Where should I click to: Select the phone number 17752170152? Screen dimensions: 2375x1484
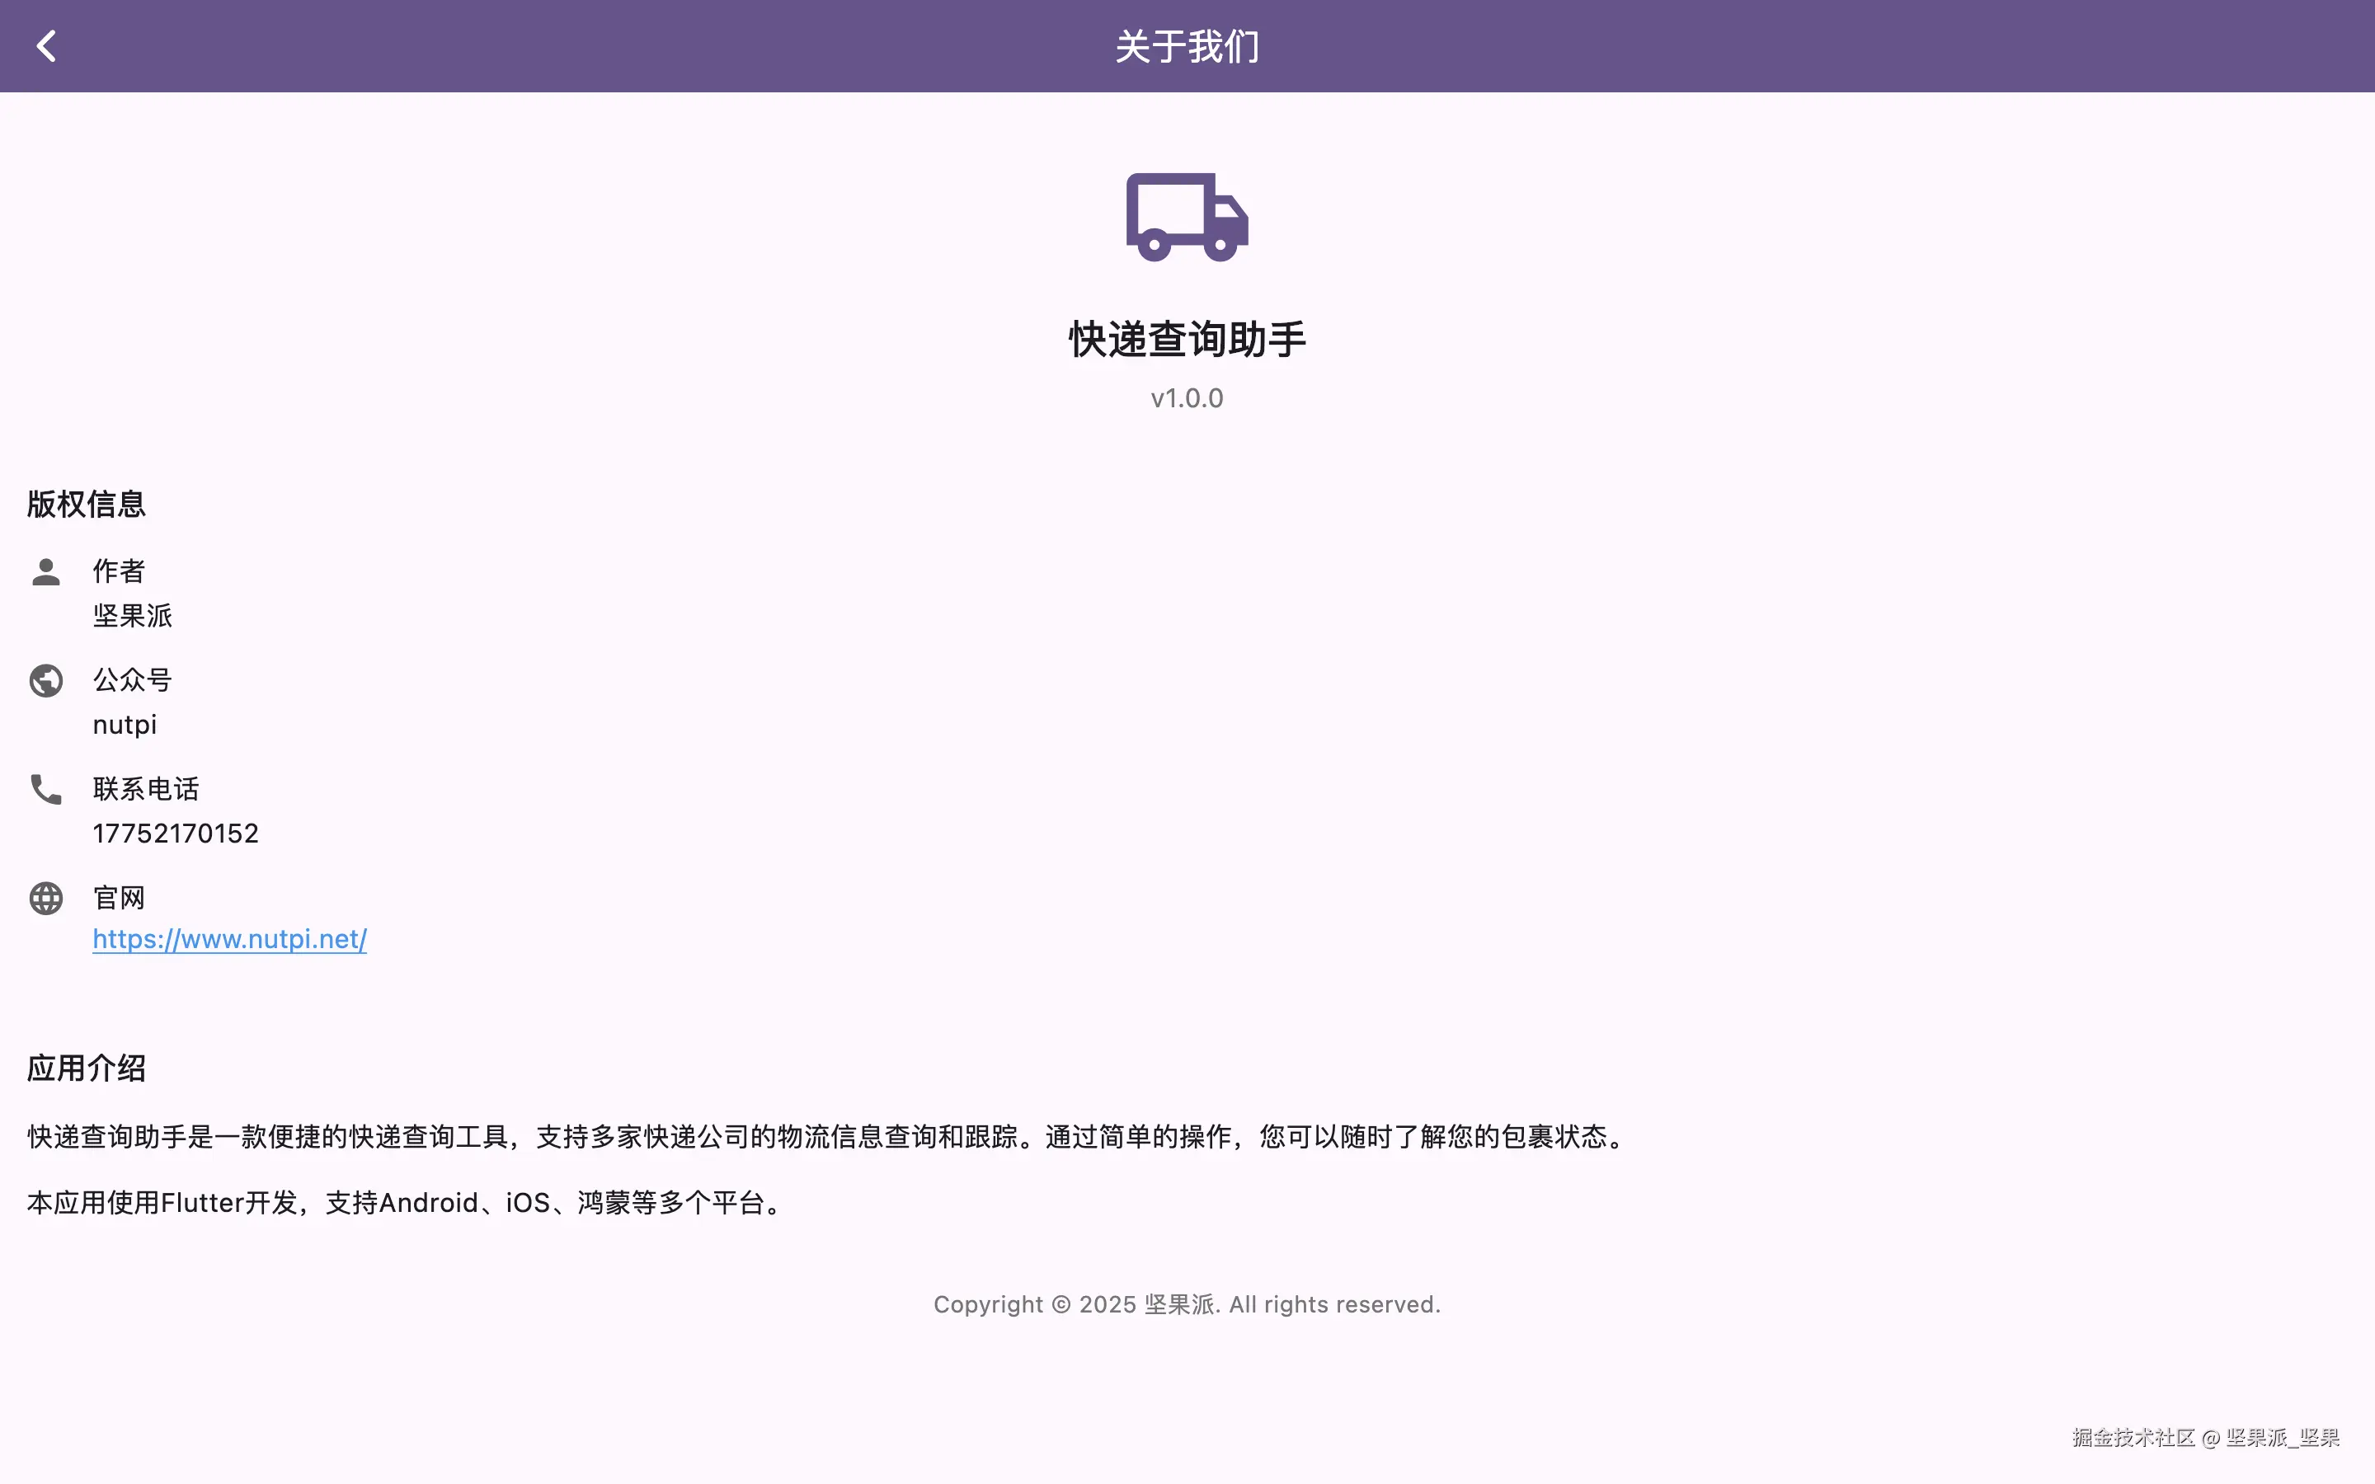[x=176, y=833]
